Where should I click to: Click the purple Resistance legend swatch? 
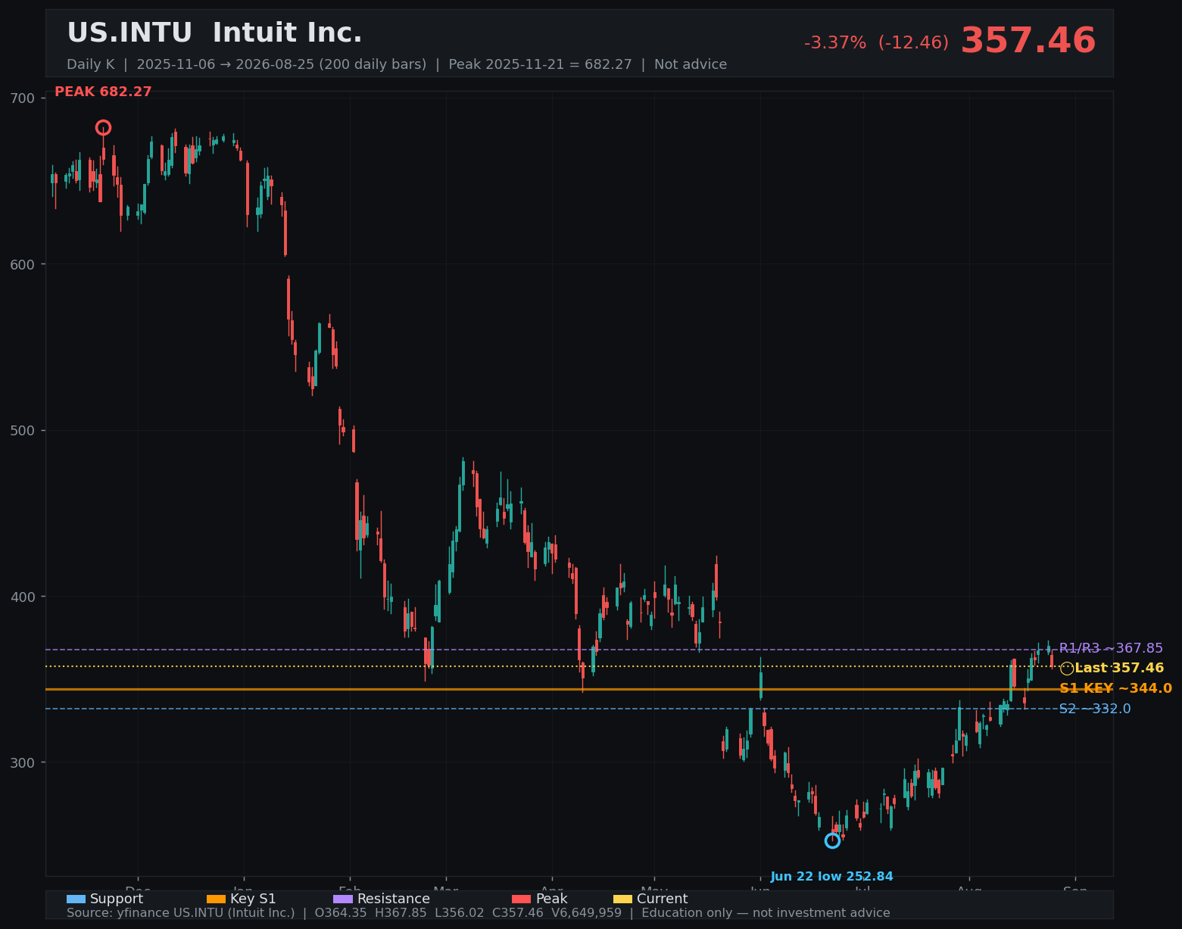pos(343,899)
